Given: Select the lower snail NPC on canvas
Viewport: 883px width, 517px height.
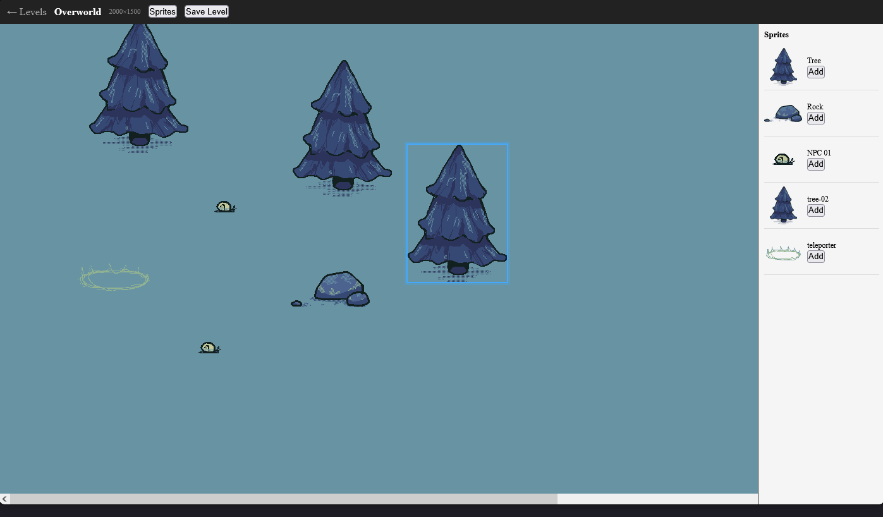Looking at the screenshot, I should pos(209,348).
